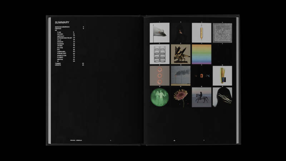Click the flag image thumbnail
The height and width of the screenshot is (161, 286).
point(159,33)
